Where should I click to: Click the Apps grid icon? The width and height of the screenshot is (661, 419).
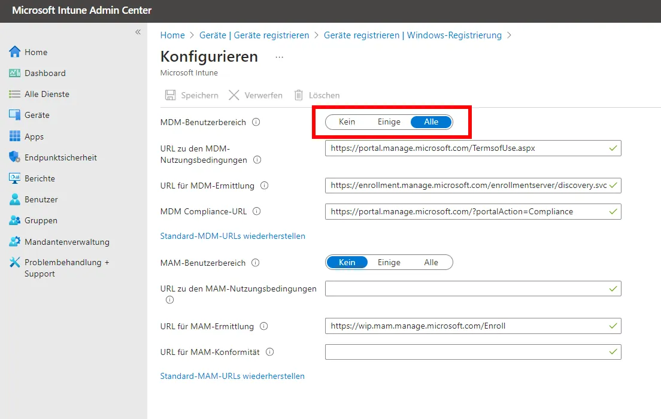15,136
